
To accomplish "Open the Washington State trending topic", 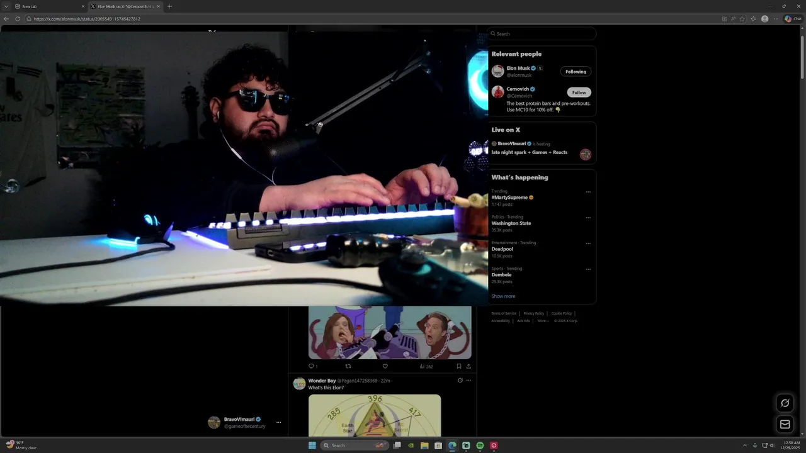I will [x=511, y=223].
